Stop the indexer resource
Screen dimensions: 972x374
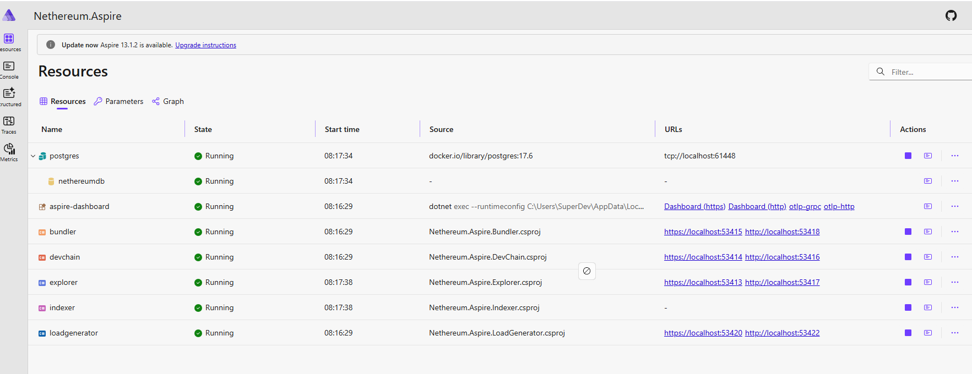pyautogui.click(x=908, y=307)
